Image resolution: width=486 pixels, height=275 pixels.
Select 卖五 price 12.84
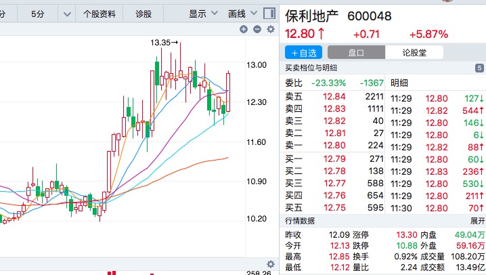tap(334, 97)
